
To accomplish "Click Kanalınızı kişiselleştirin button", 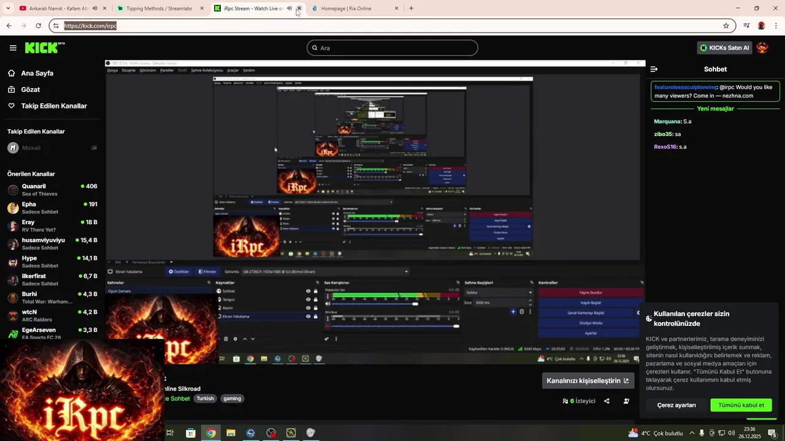I will pos(588,380).
